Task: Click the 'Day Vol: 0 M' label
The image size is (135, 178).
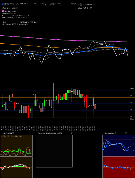Action: [x=85, y=8]
